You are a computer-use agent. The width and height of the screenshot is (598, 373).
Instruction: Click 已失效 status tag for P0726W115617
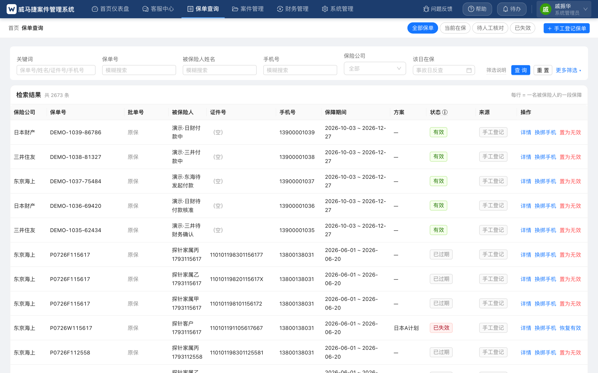(441, 328)
